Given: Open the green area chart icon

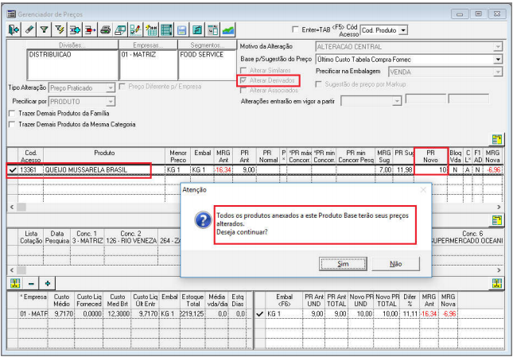Looking at the screenshot, I should tap(228, 30).
